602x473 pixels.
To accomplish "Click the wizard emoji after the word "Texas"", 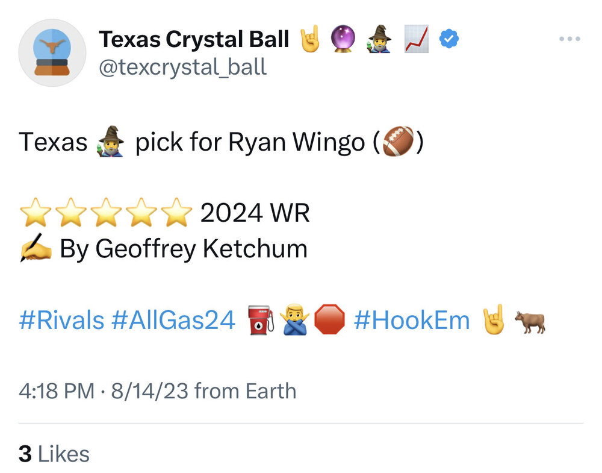I will pyautogui.click(x=110, y=143).
